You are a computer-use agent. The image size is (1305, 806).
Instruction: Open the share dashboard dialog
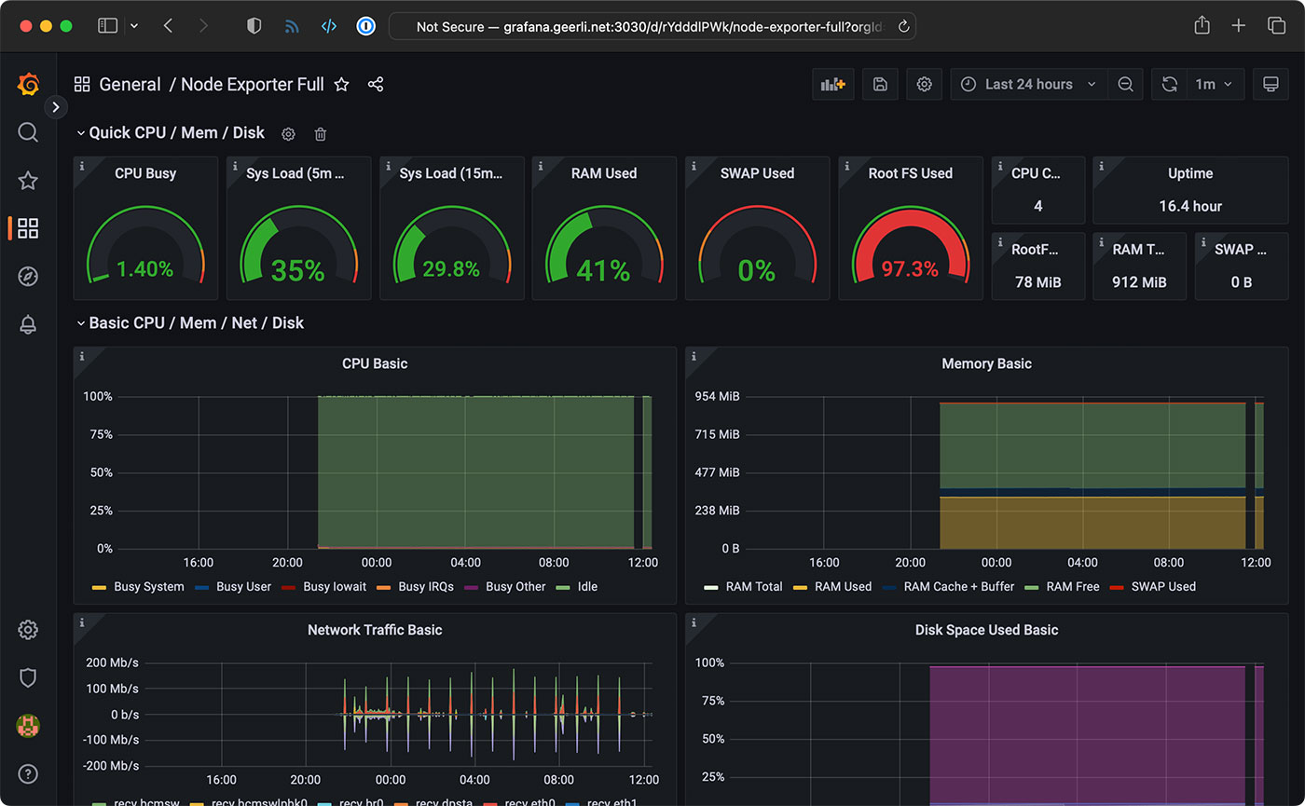point(376,84)
